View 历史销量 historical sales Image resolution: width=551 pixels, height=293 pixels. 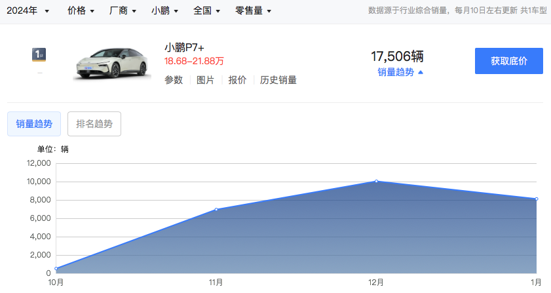coord(278,80)
